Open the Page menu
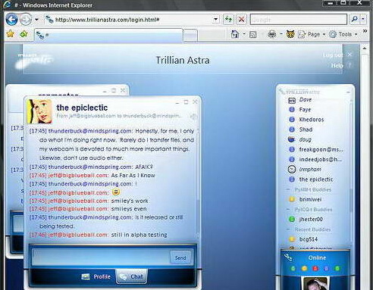This screenshot has width=373, height=290. [x=312, y=34]
